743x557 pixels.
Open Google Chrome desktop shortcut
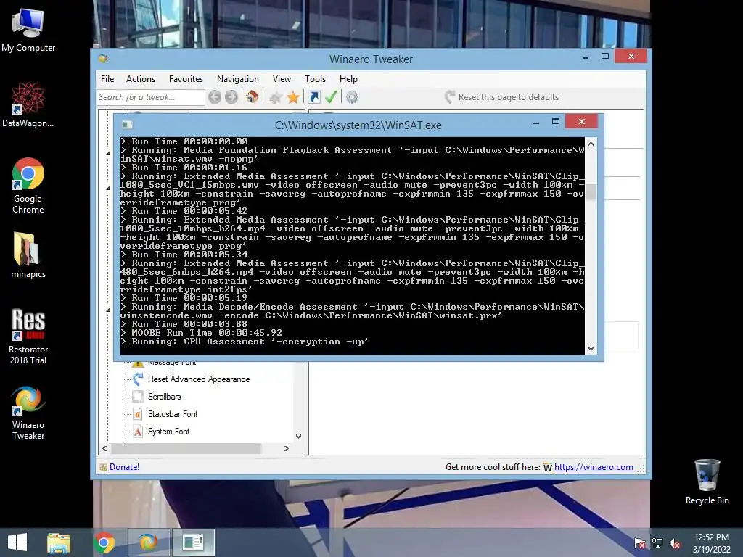(28, 186)
